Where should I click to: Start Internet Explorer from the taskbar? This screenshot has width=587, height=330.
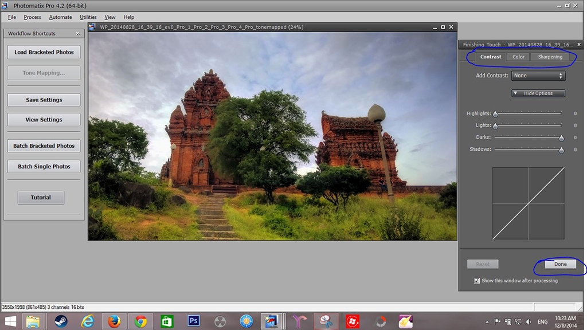[87, 321]
